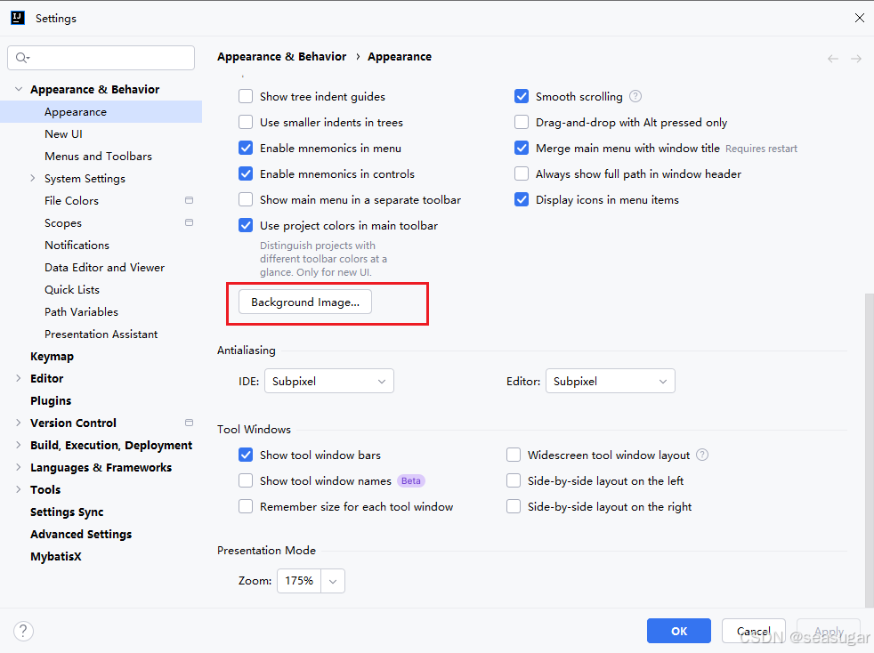Select the Appearance settings page
This screenshot has width=874, height=653.
(101, 111)
